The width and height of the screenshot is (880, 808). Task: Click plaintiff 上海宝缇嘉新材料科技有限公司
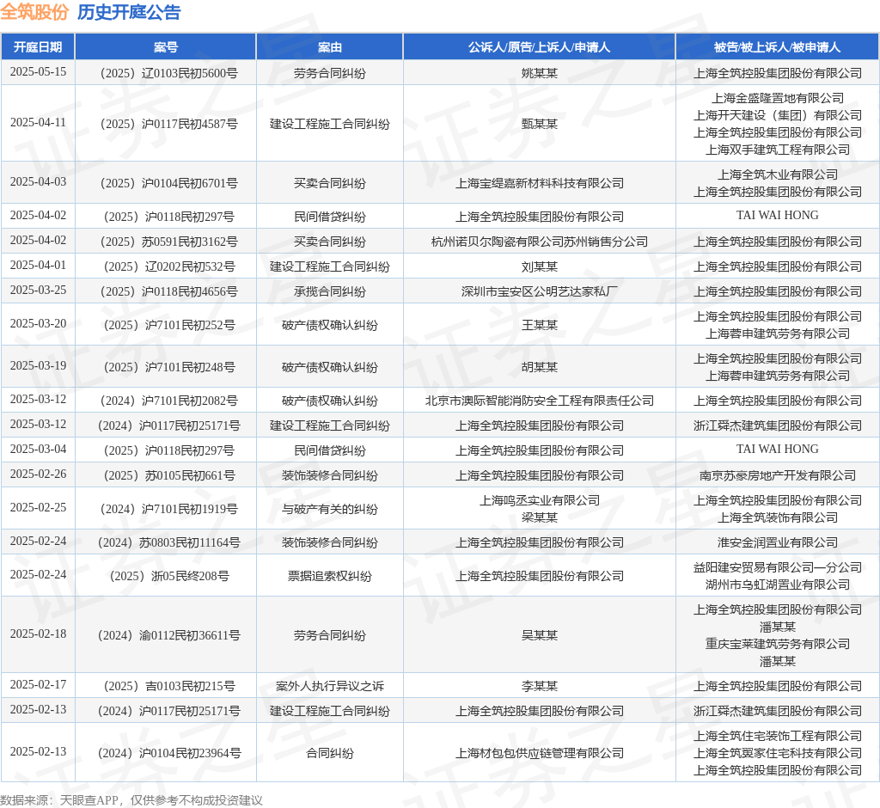[540, 183]
